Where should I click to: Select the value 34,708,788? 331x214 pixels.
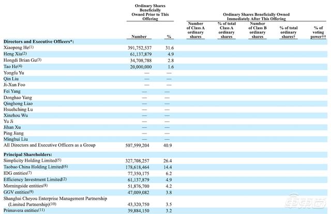click(141, 61)
